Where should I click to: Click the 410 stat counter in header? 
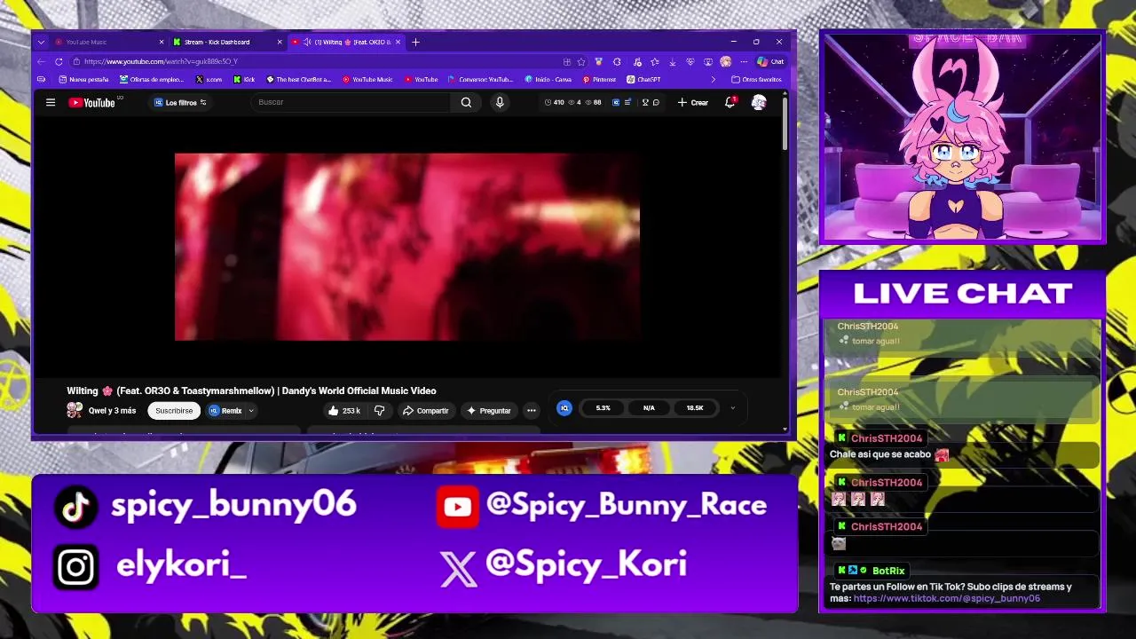pyautogui.click(x=554, y=102)
